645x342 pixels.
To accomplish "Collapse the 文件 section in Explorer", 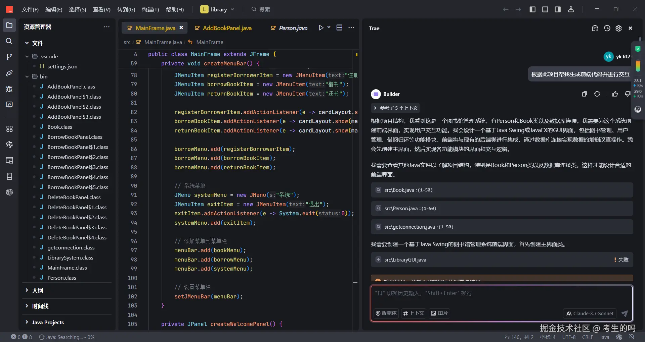I will point(27,43).
